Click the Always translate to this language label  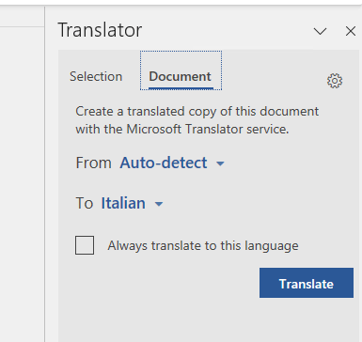[x=203, y=246]
